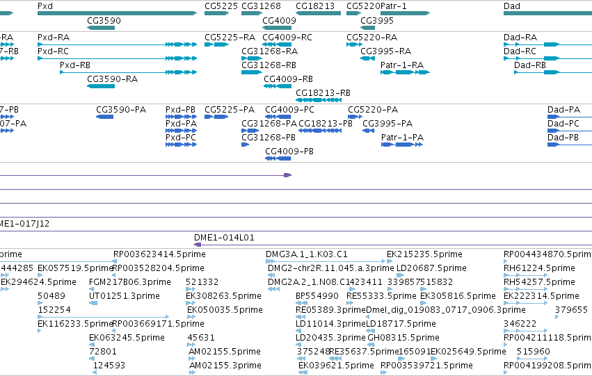
Task: Click the CG3995 gene label
Action: [x=377, y=20]
